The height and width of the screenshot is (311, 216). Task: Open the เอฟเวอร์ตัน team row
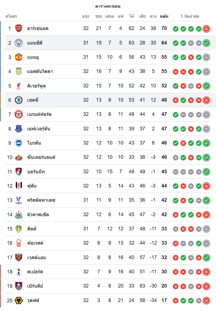[39, 129]
